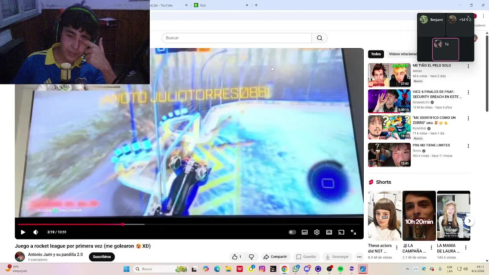
Task: Open Discord from taskbar
Action: pyautogui.click(x=307, y=269)
